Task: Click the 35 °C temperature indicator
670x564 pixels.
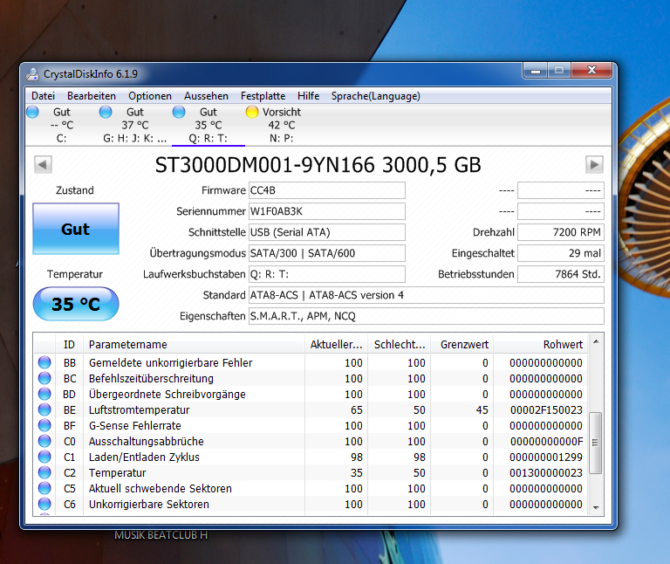Action: [76, 304]
